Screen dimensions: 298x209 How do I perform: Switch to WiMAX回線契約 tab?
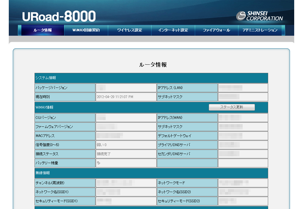(86, 30)
